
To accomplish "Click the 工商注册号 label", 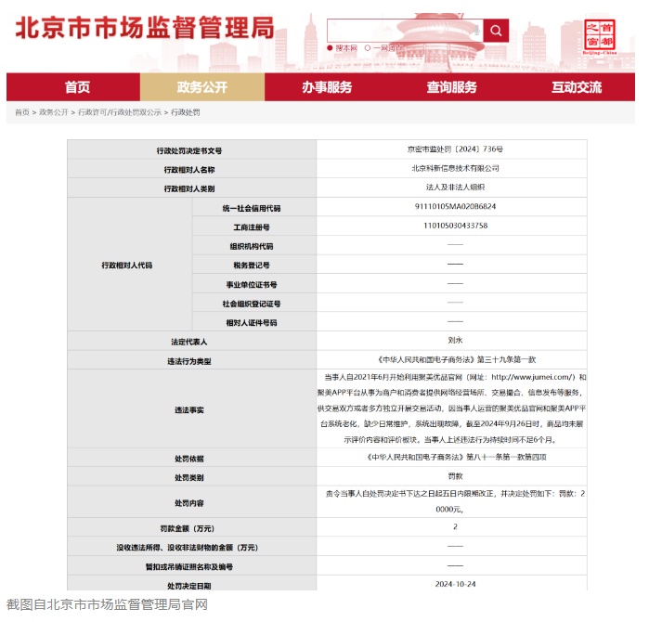I will (x=252, y=227).
